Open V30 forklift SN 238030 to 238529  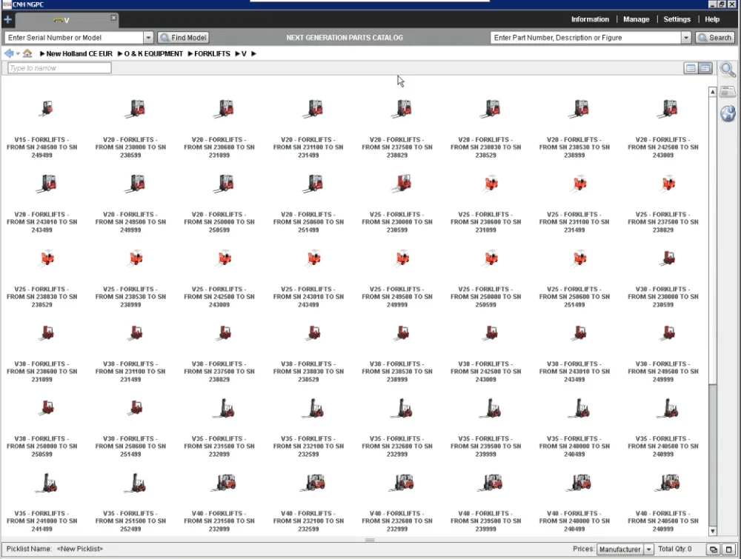308,352
